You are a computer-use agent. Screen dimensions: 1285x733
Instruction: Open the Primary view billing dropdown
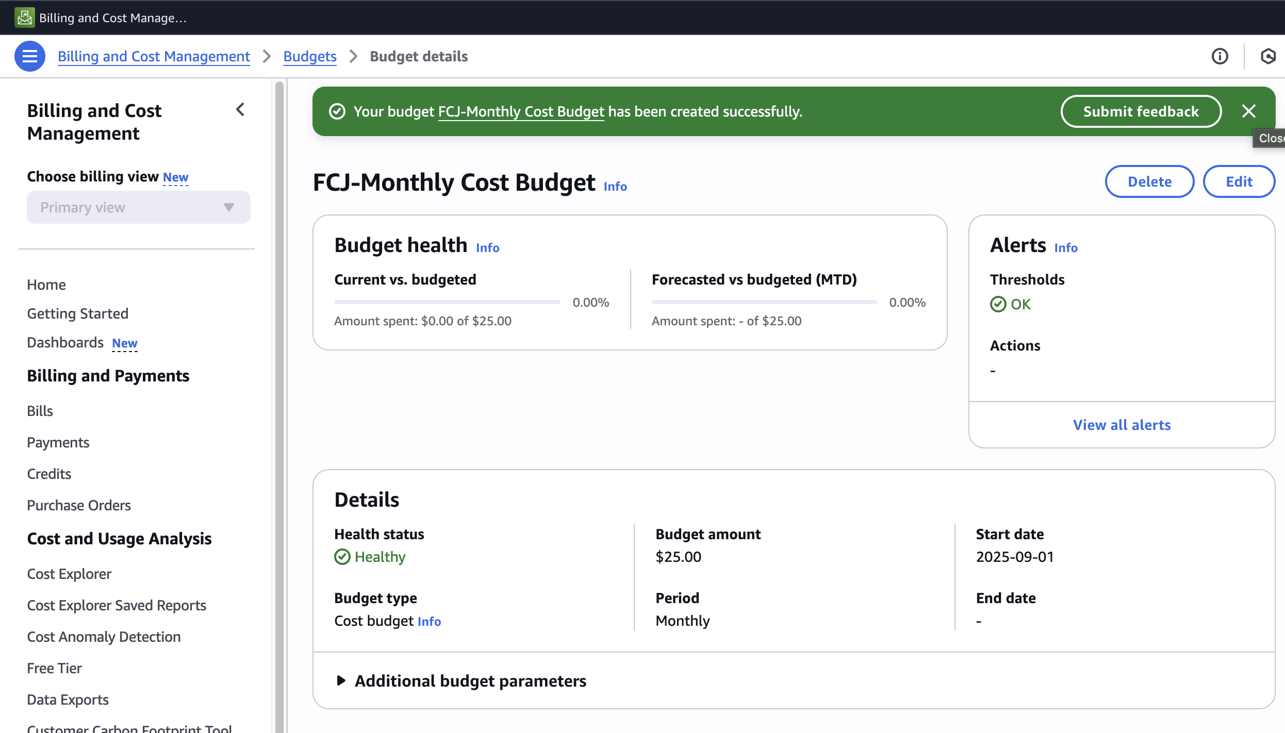point(138,207)
